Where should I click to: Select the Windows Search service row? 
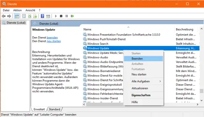[x=141, y=44]
